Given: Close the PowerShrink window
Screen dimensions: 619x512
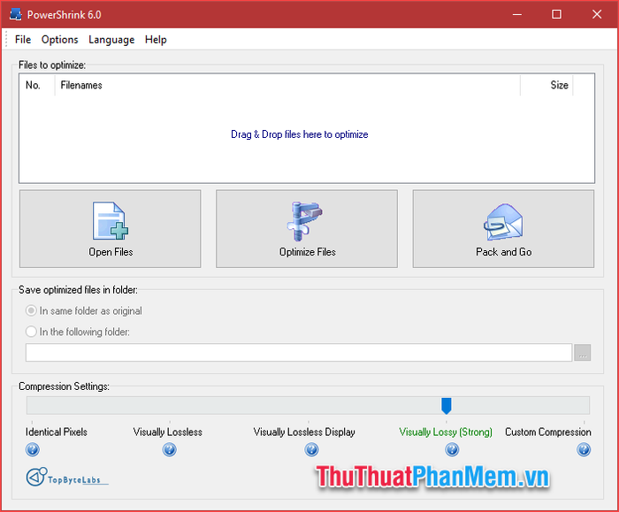Looking at the screenshot, I should 597,15.
